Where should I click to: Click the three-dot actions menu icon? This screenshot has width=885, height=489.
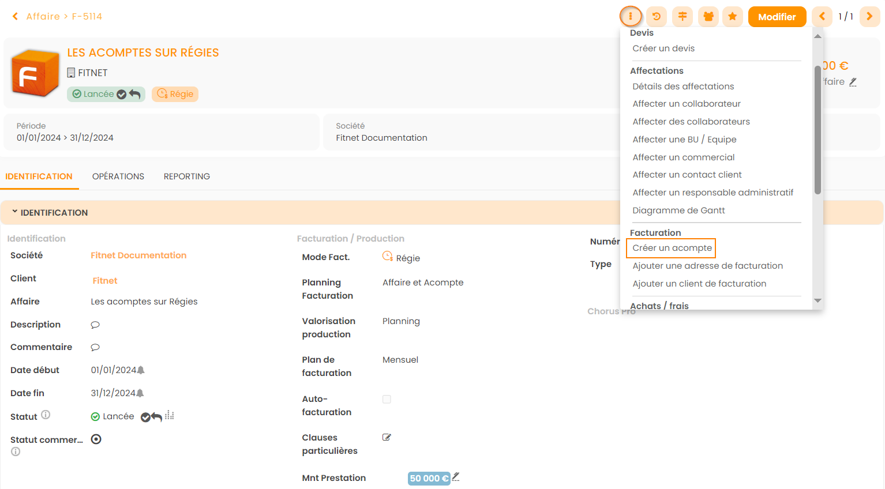631,16
